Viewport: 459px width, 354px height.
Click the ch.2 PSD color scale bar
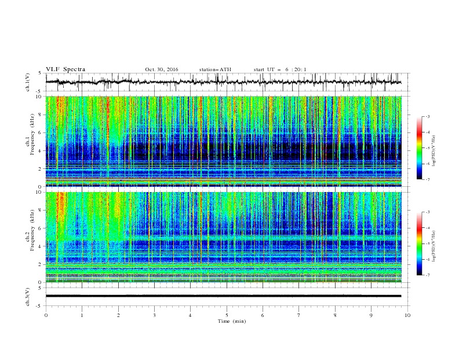(x=419, y=244)
